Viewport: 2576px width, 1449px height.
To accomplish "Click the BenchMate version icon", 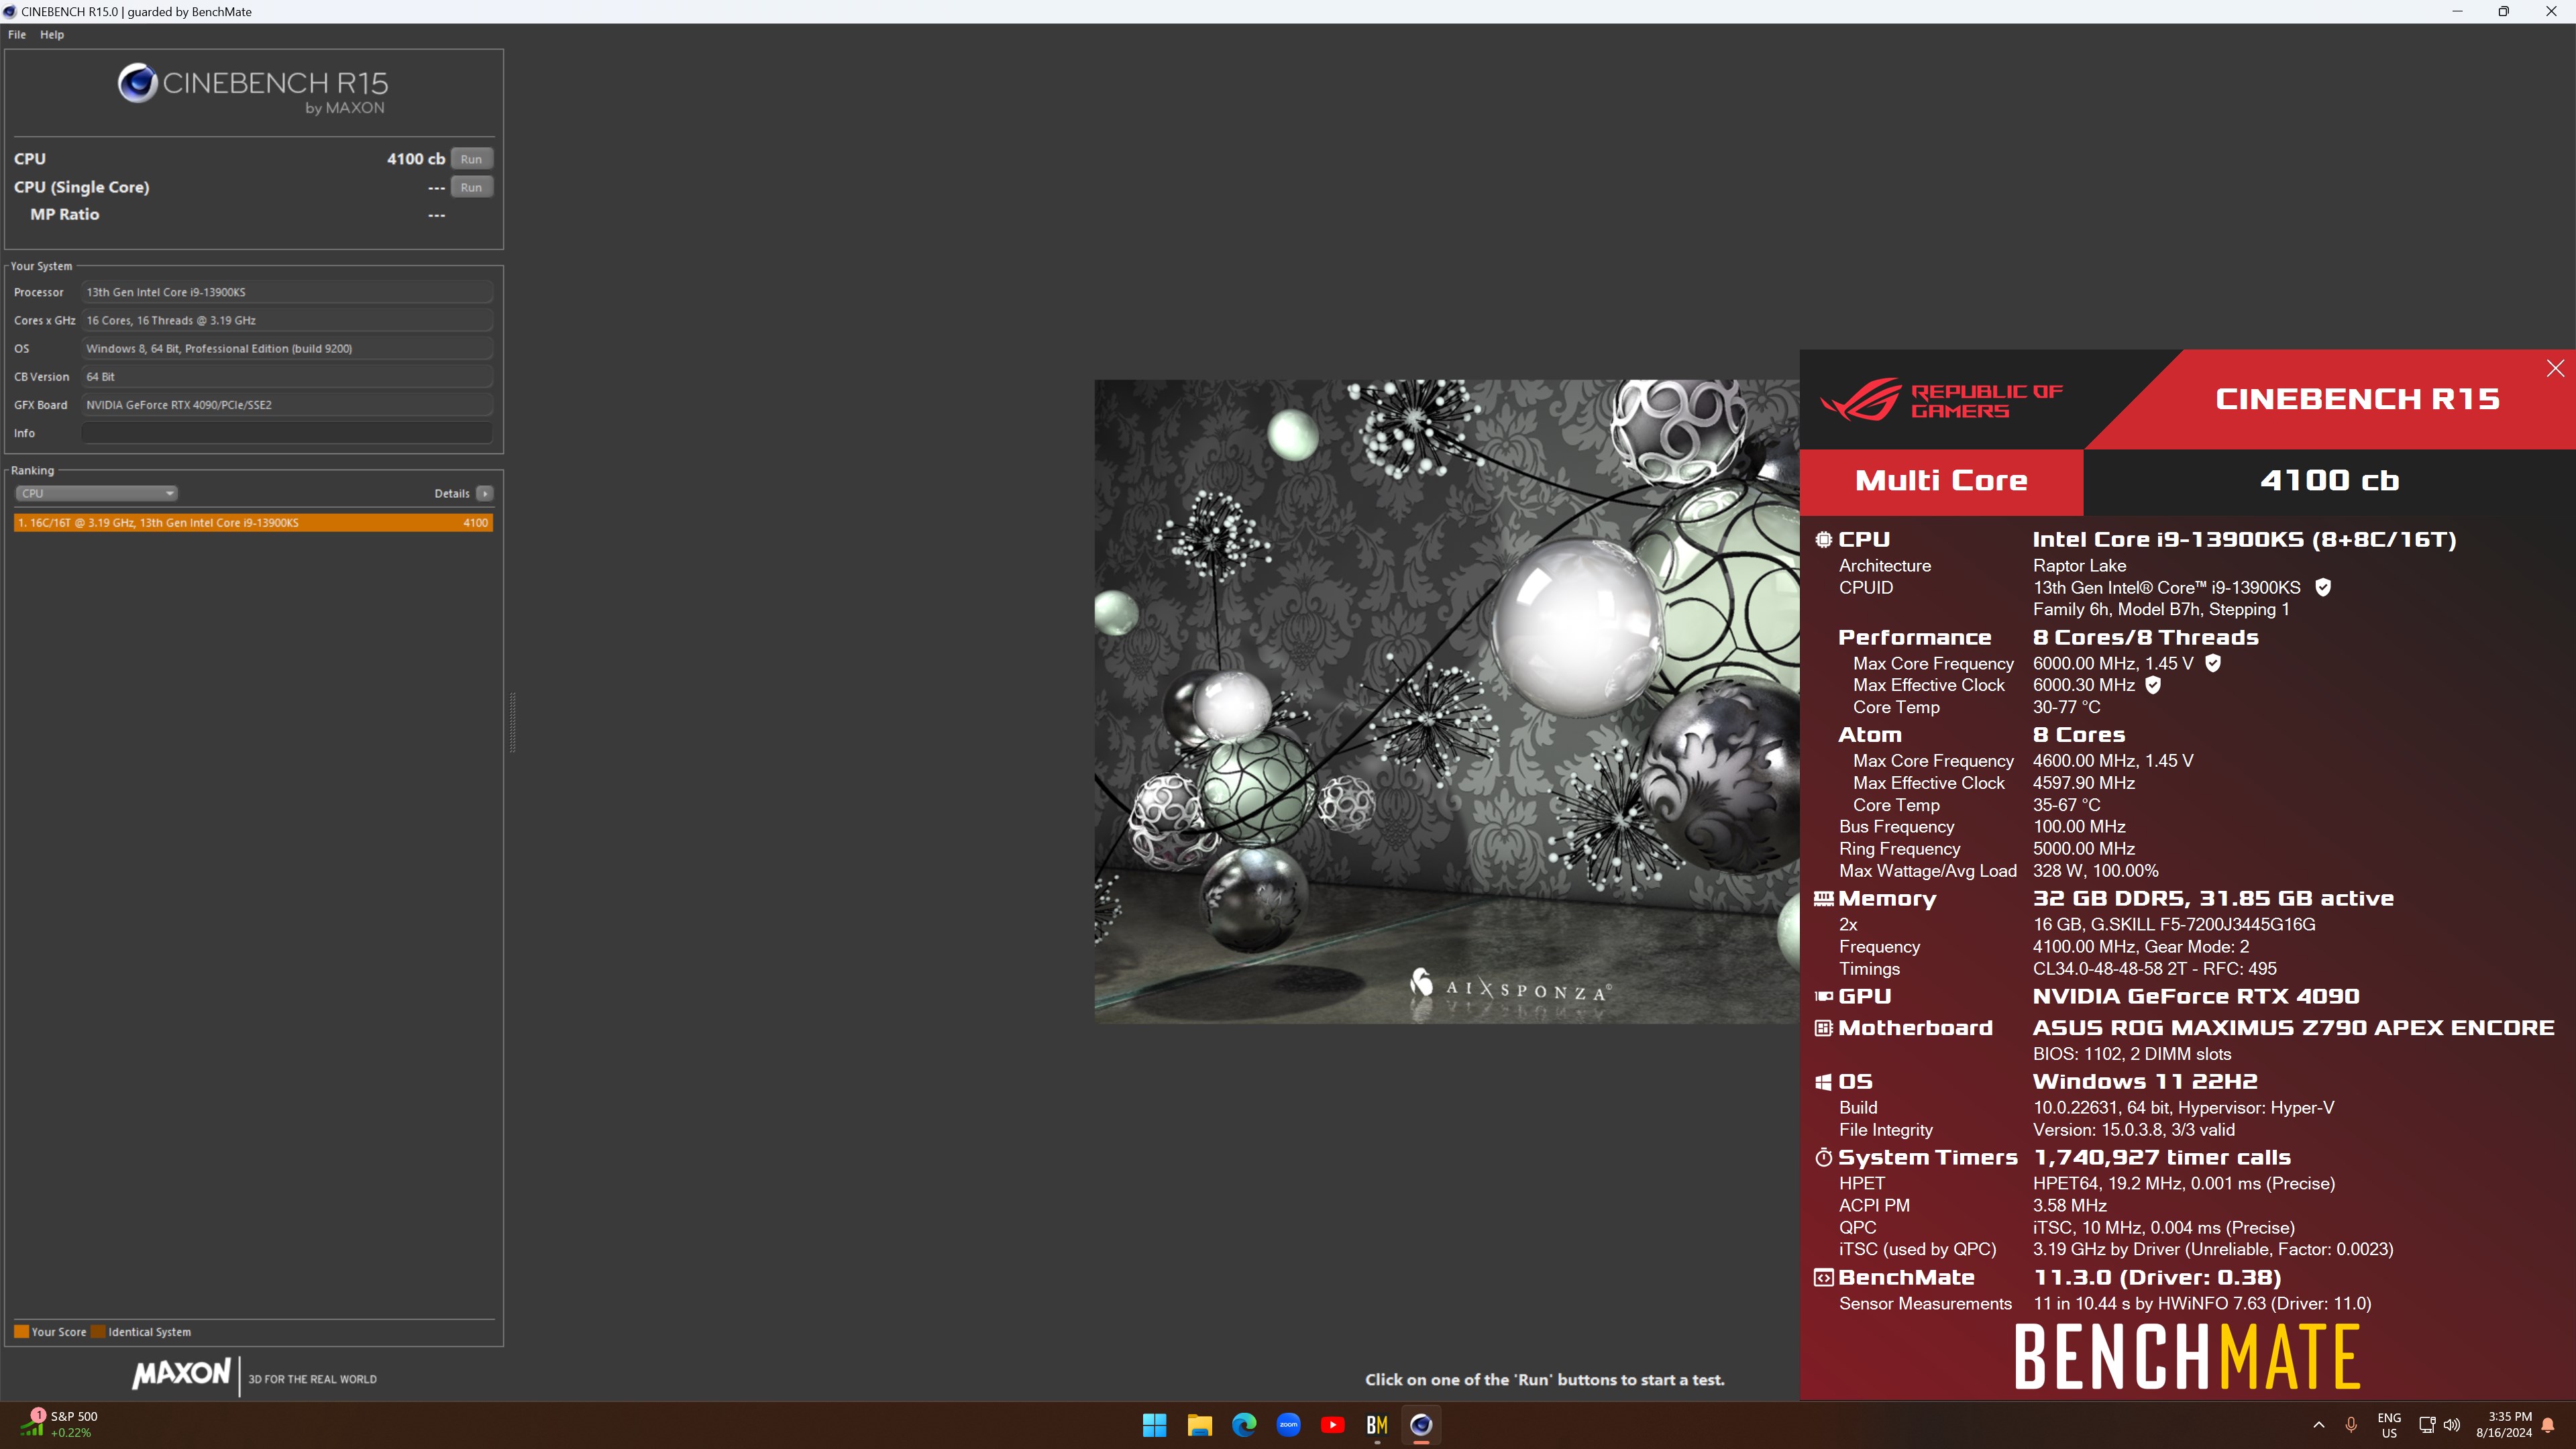I will (1824, 1278).
